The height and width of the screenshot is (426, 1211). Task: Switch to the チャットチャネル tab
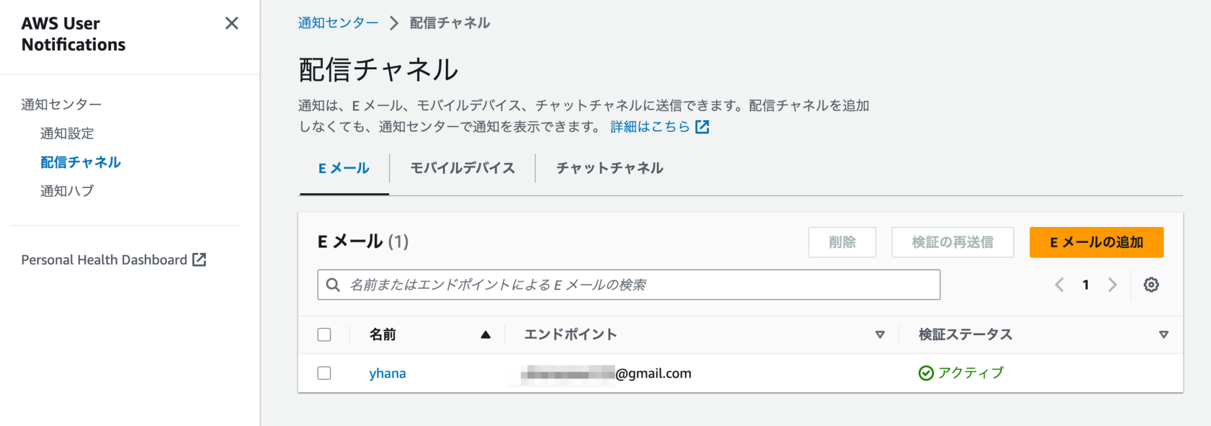pyautogui.click(x=608, y=168)
